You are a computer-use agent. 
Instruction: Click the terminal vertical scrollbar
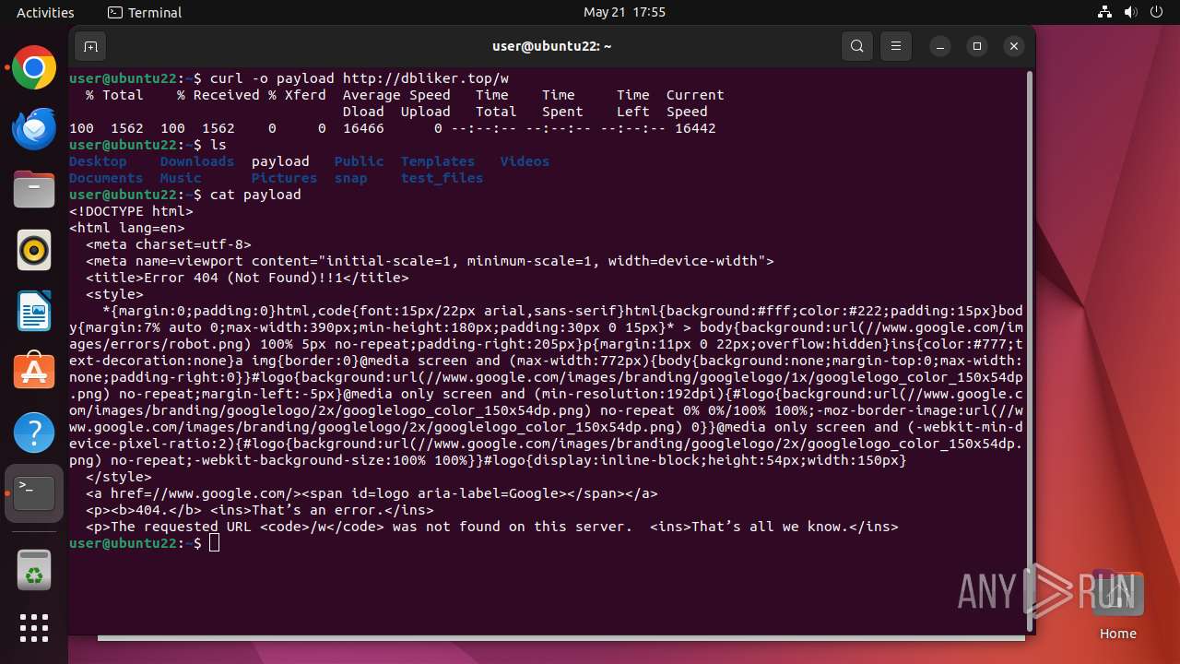[x=1028, y=350]
